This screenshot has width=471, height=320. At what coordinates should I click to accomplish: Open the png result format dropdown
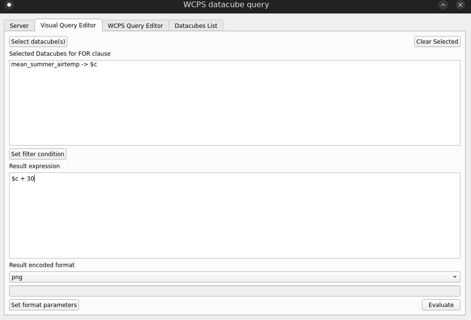(x=235, y=277)
